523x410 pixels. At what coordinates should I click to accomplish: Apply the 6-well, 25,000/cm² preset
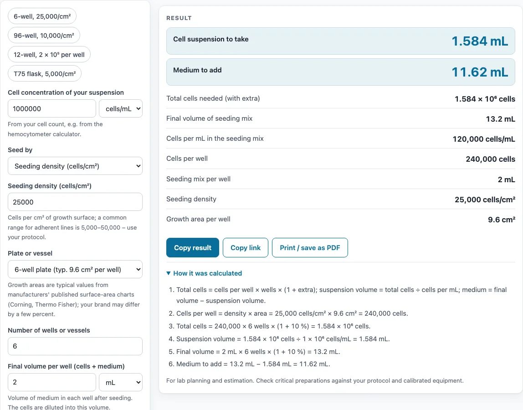[x=42, y=16]
